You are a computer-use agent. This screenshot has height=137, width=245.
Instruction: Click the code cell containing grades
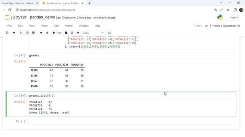pos(131,56)
